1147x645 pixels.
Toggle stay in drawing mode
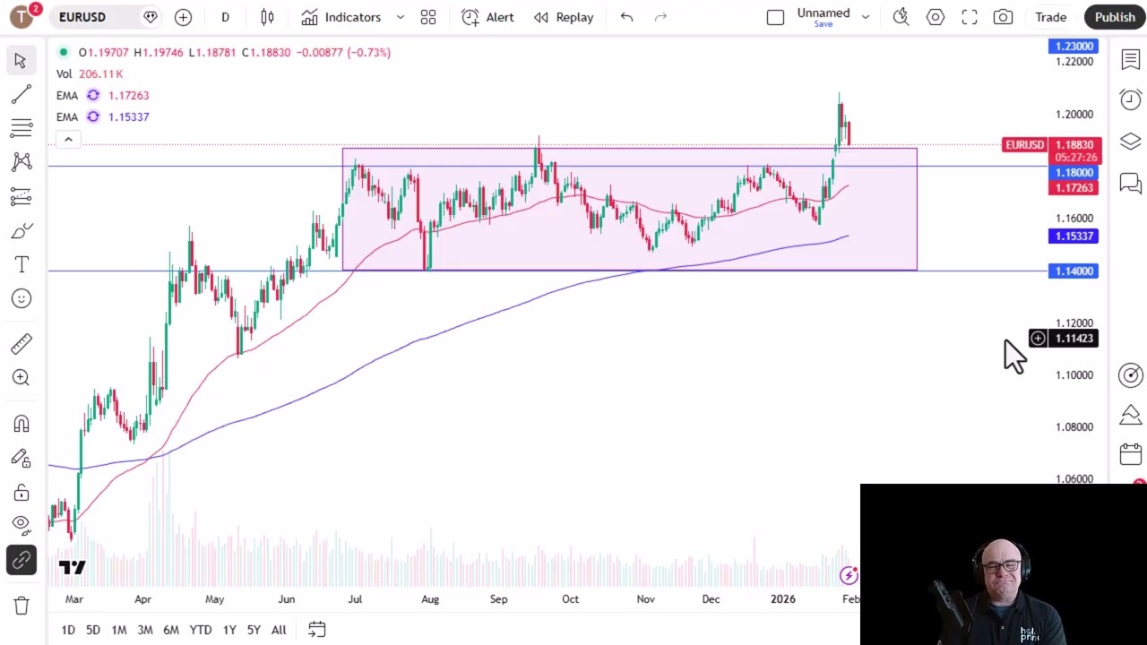click(x=21, y=459)
